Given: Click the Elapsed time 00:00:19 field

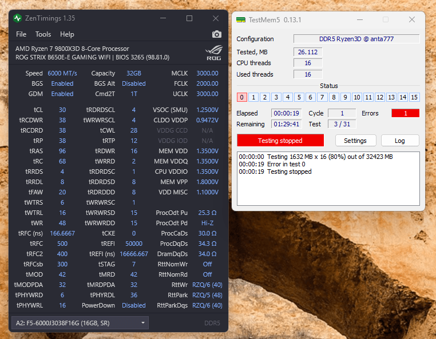Looking at the screenshot, I should click(x=287, y=113).
